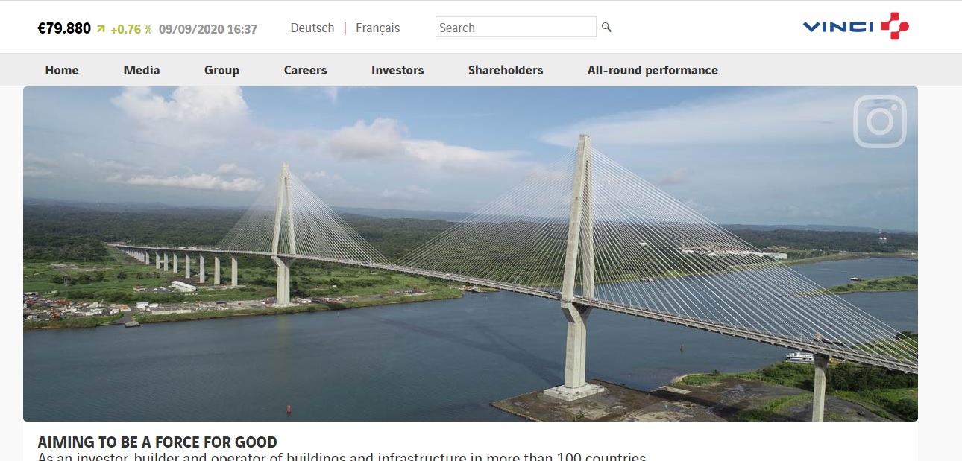The width and height of the screenshot is (962, 461).
Task: Select the Shareholders menu item
Action: [506, 70]
